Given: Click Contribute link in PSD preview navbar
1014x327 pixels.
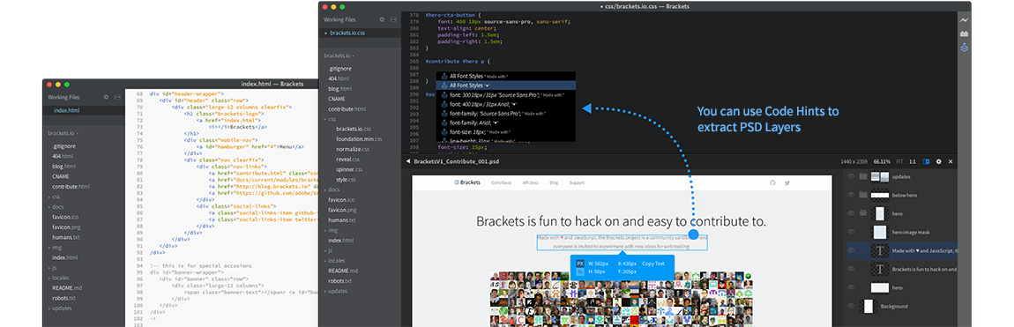Looking at the screenshot, I should click(501, 182).
